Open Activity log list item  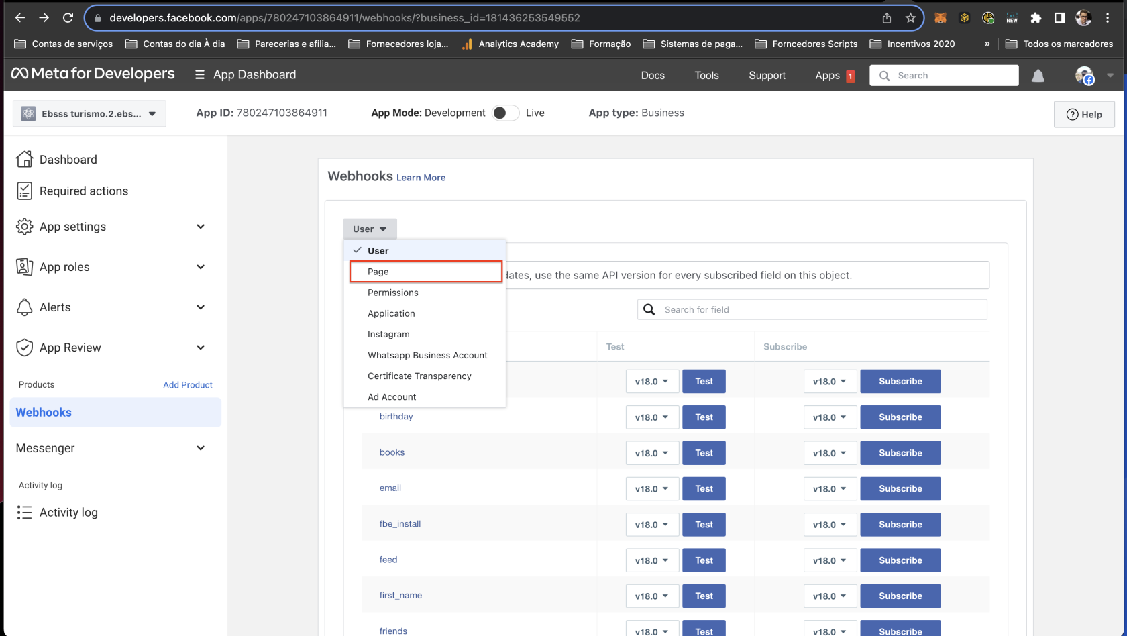tap(56, 512)
